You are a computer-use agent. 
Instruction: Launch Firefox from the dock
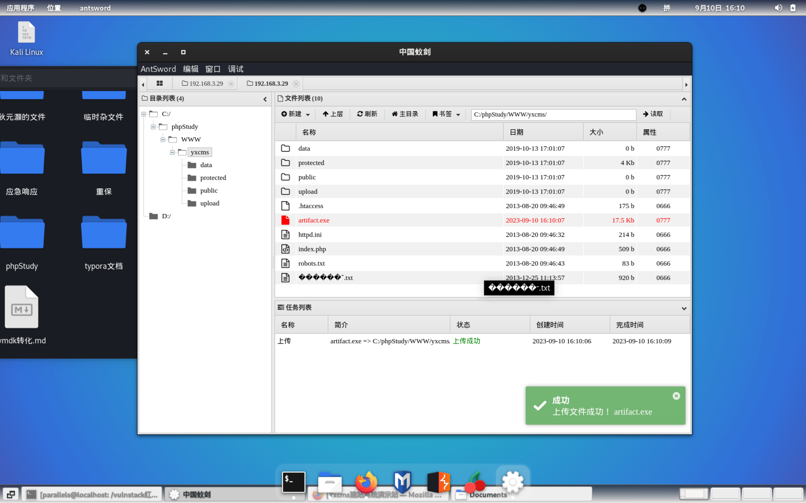point(366,482)
